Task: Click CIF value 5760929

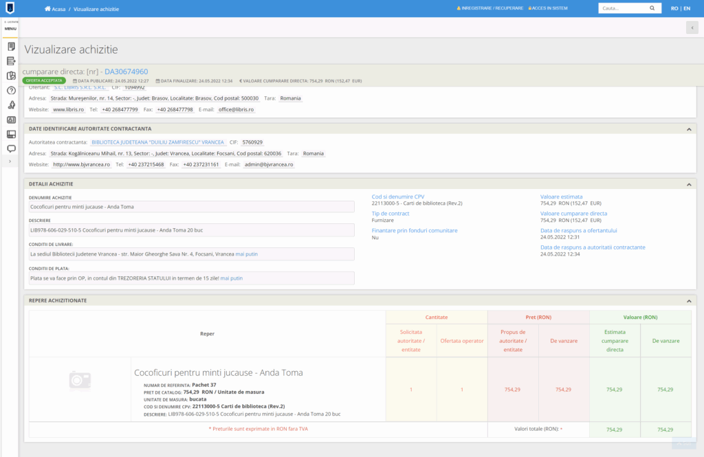Action: point(252,142)
